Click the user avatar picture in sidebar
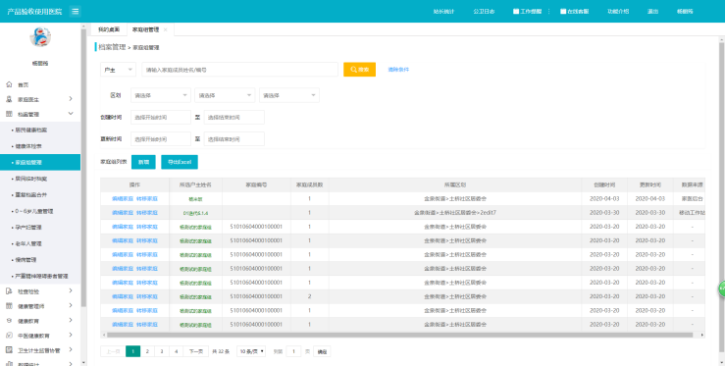The width and height of the screenshot is (726, 367). click(40, 37)
